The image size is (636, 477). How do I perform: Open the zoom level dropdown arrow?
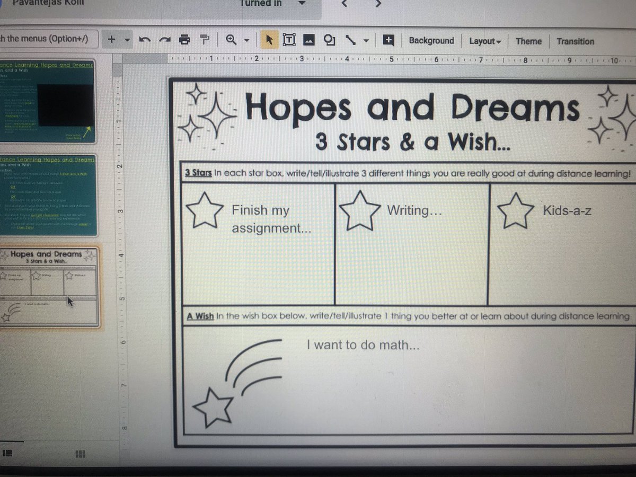pyautogui.click(x=246, y=40)
